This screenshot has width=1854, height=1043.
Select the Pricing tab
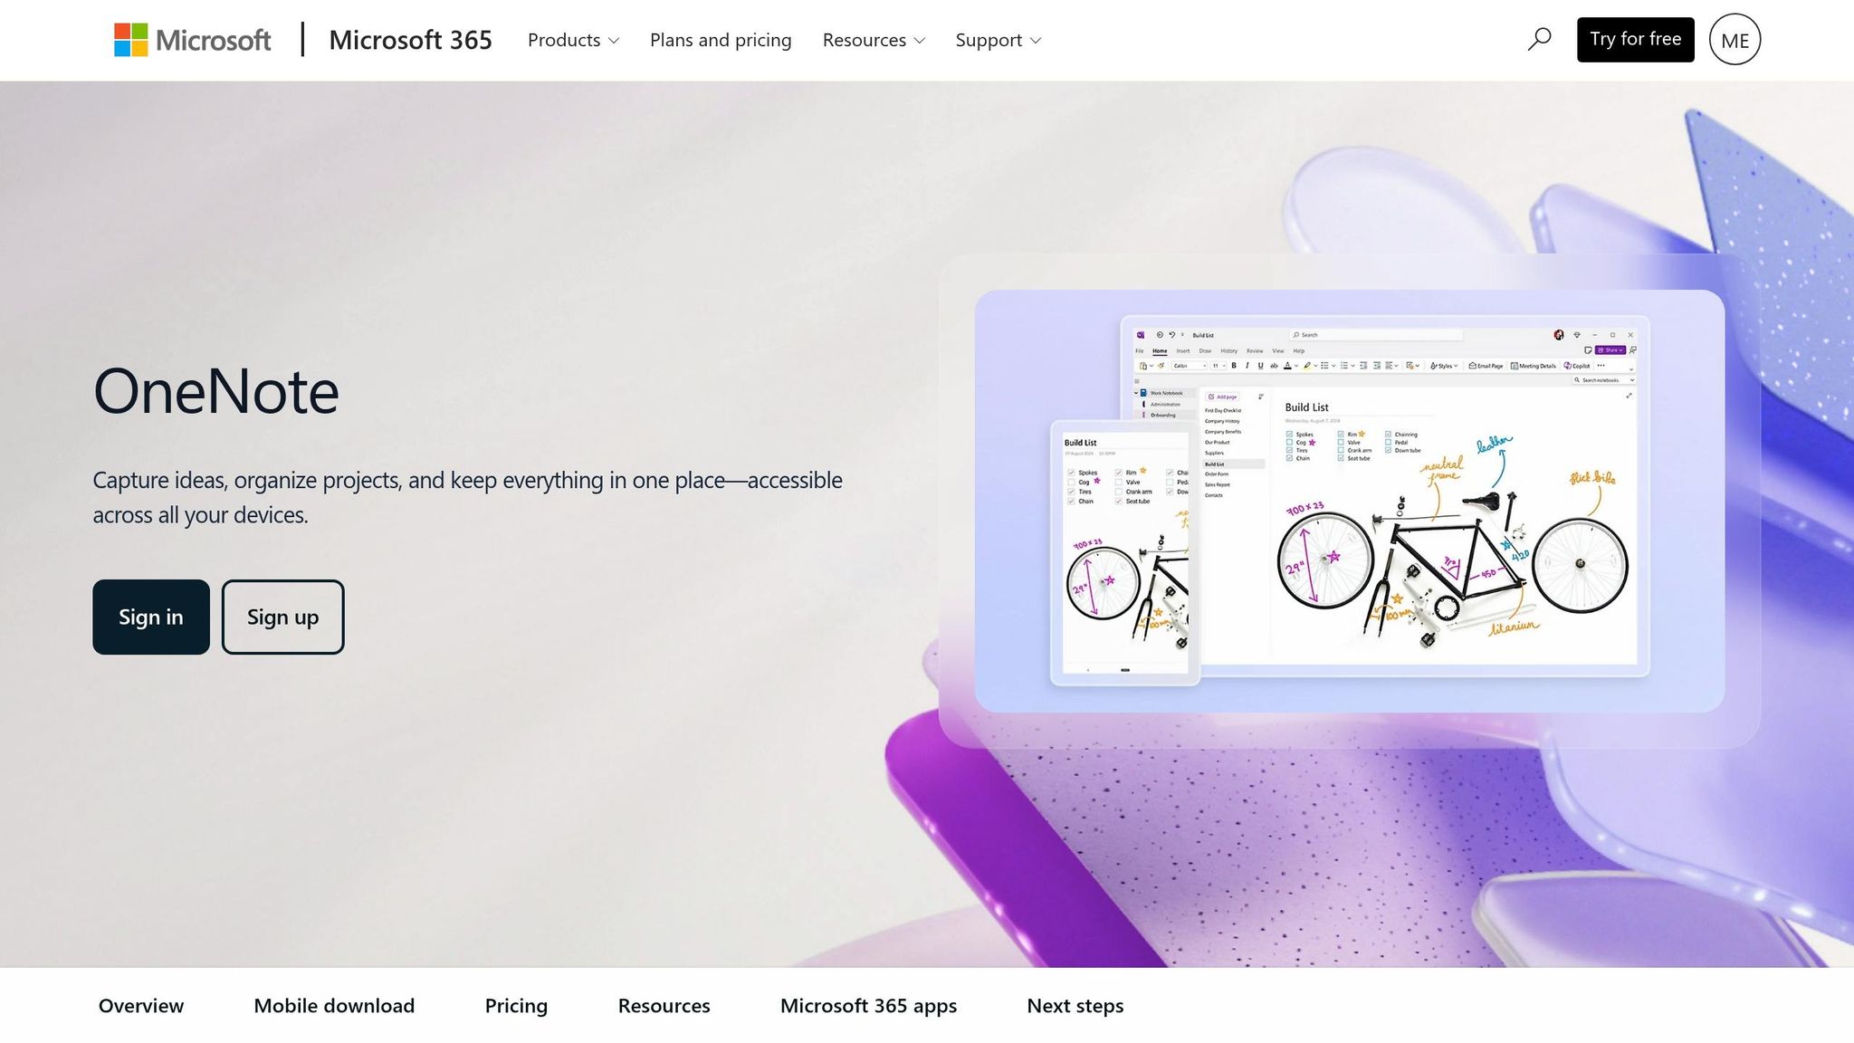click(516, 1006)
